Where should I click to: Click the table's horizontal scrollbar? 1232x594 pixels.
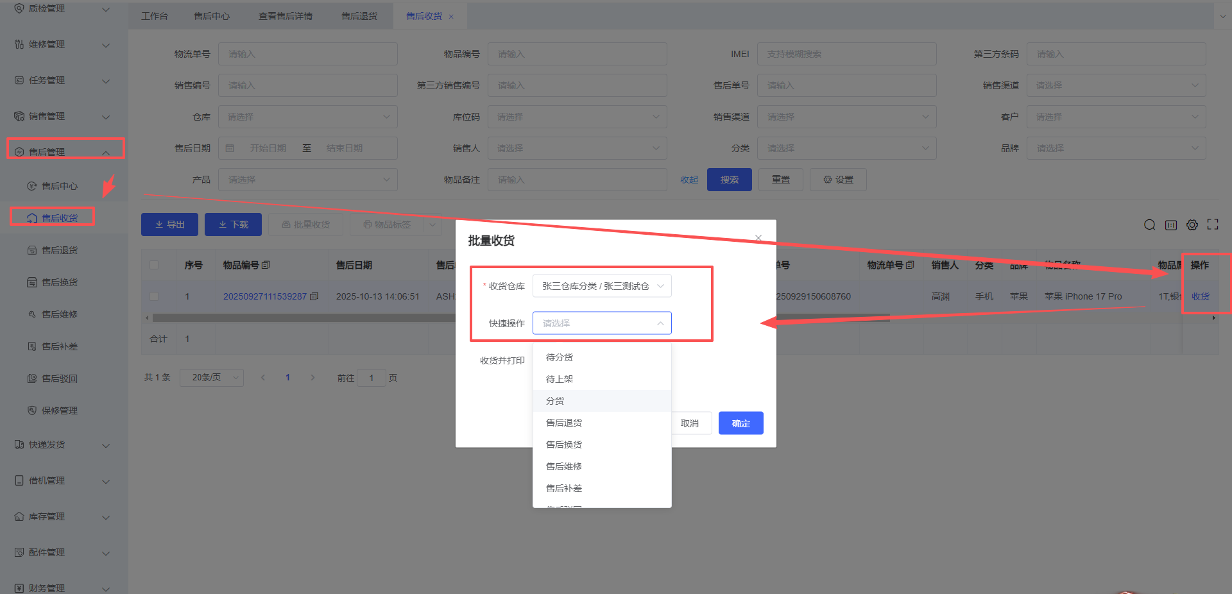[x=302, y=318]
